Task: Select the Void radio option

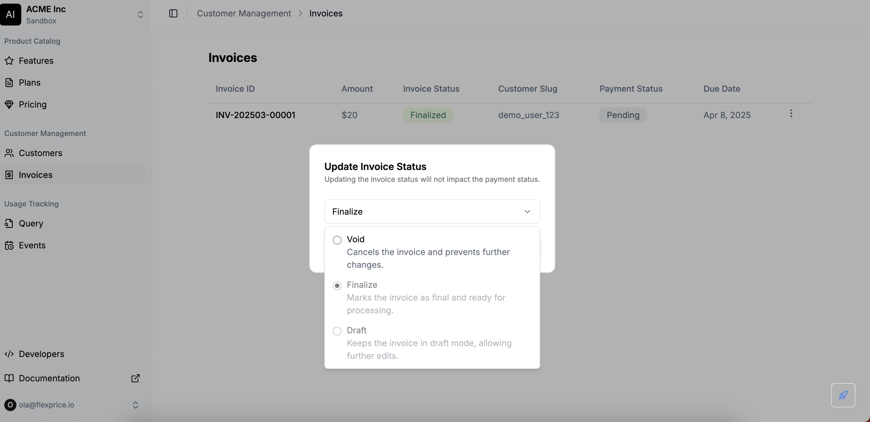Action: point(337,240)
